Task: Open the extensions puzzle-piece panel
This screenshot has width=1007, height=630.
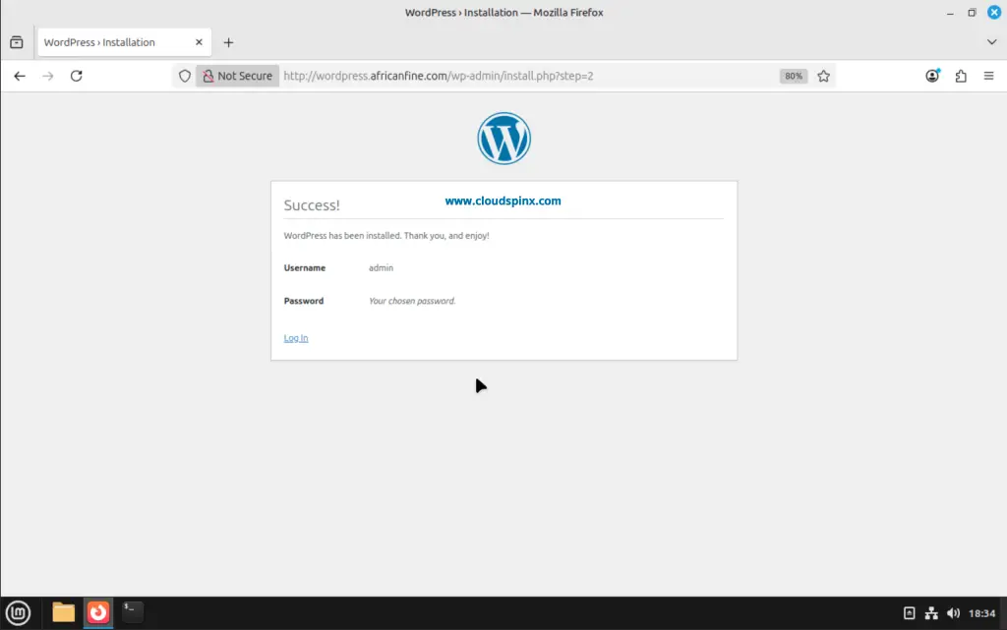Action: pos(961,76)
